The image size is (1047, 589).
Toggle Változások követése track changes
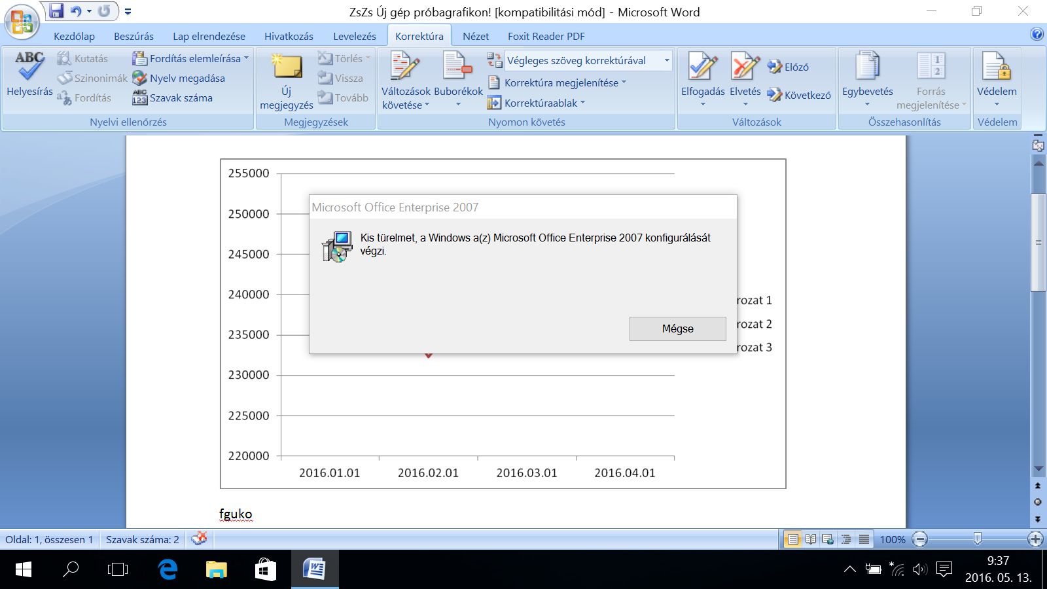pos(406,80)
